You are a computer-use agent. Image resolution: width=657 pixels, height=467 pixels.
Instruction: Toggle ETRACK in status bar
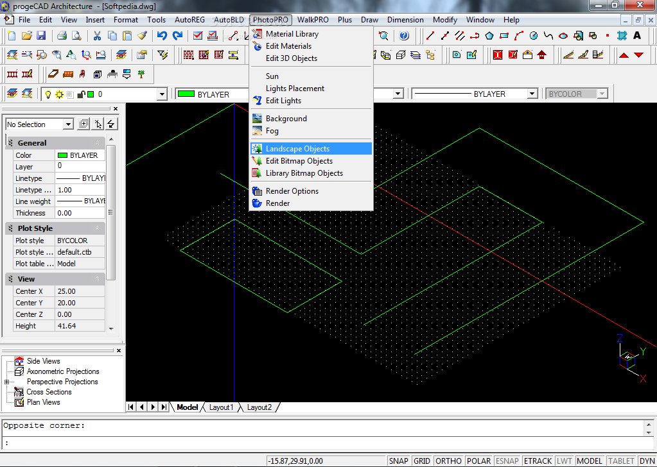[538, 461]
